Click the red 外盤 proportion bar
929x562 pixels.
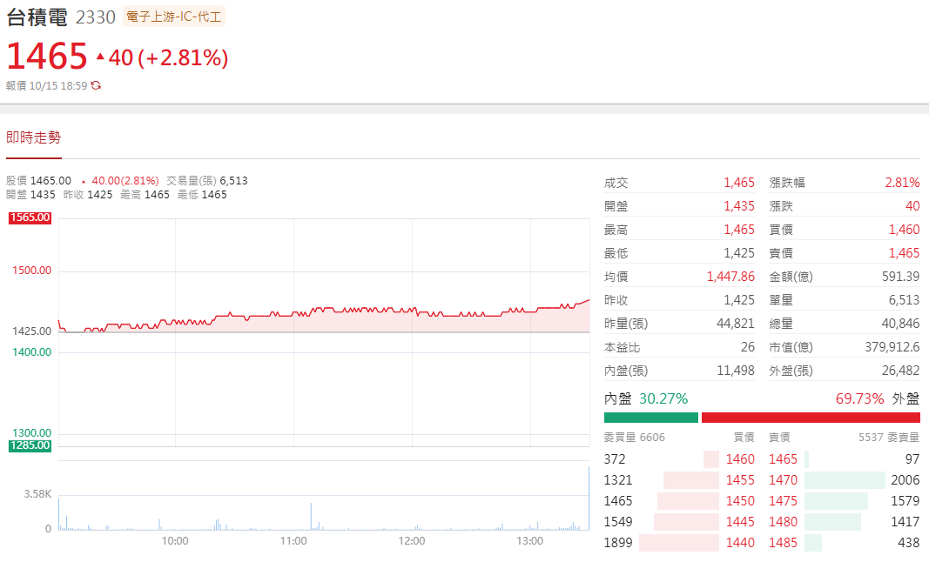point(810,418)
